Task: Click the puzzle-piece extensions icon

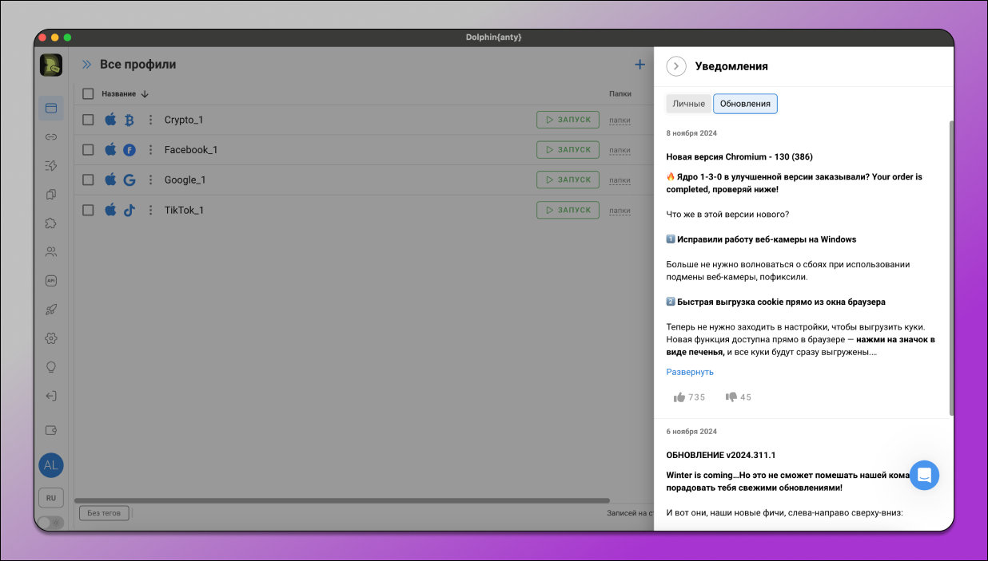Action: tap(51, 223)
